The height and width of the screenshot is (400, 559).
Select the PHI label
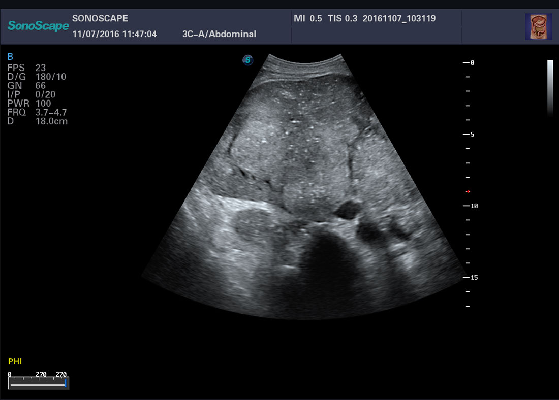tap(15, 361)
